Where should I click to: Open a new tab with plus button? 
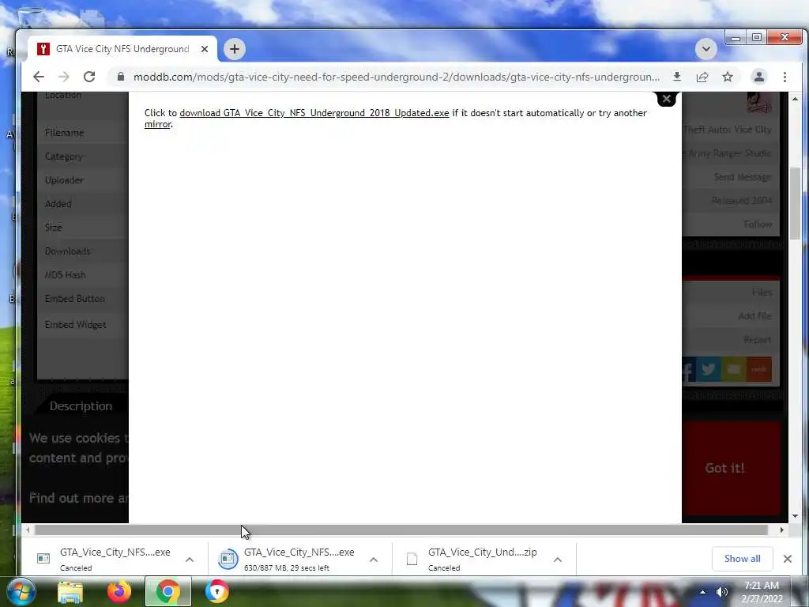coord(234,49)
